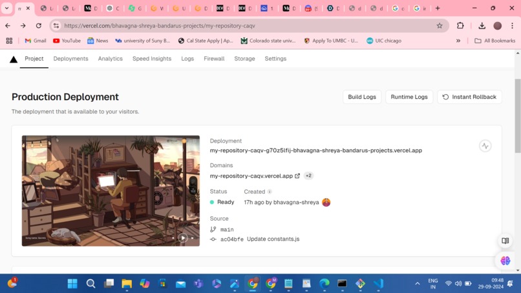Go back to the previous page
Image resolution: width=521 pixels, height=293 pixels.
[8, 26]
